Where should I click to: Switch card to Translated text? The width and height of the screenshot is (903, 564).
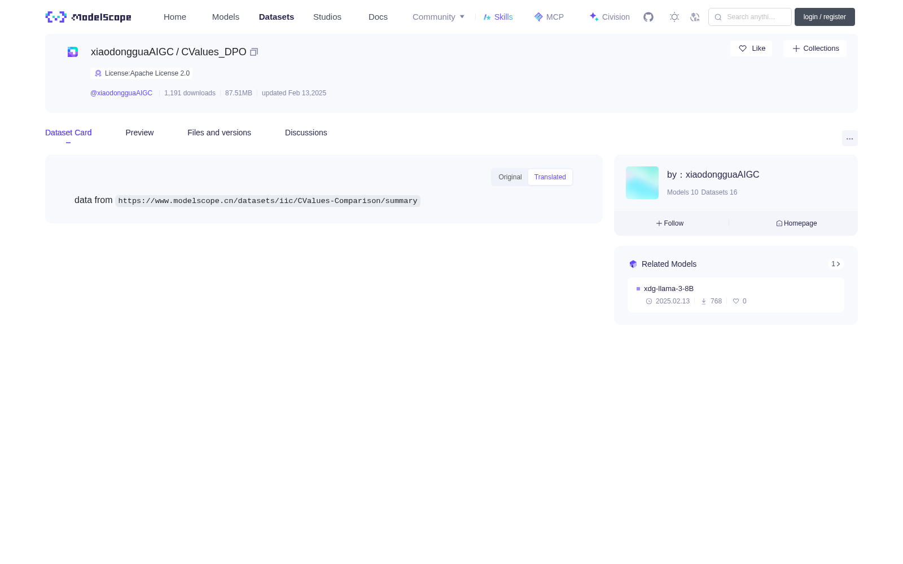(550, 177)
